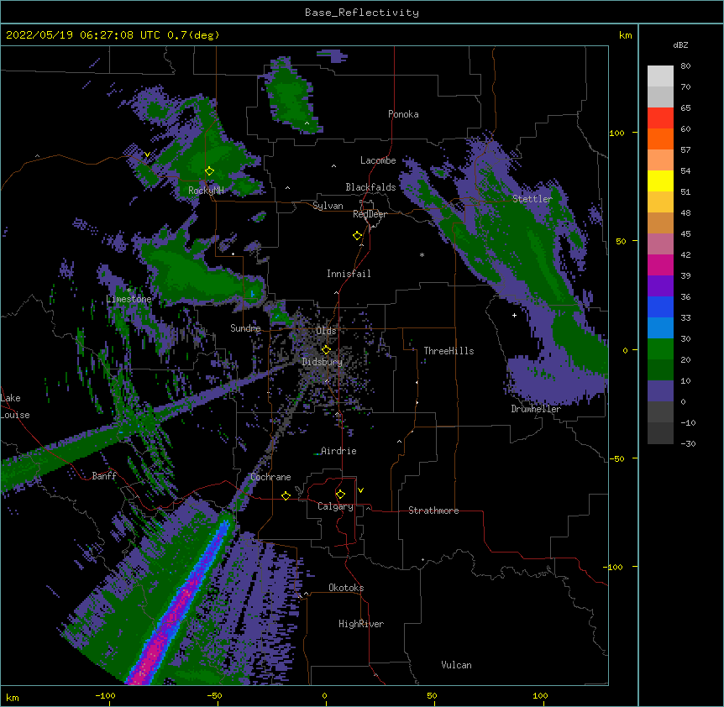Click the Lacombe city label
The image size is (724, 707).
tap(378, 160)
